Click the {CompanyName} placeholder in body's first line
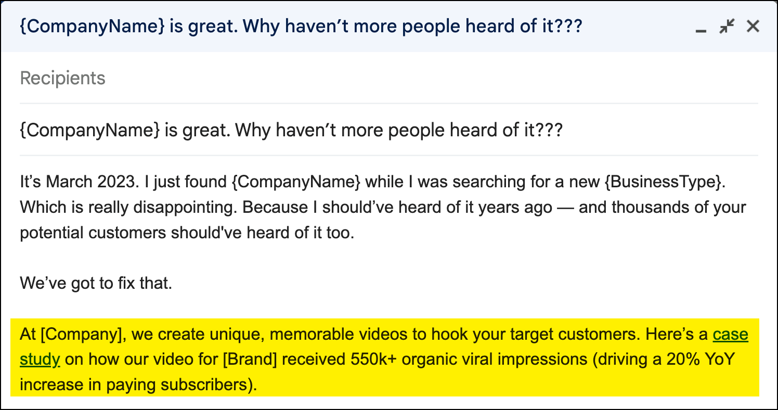 point(296,182)
